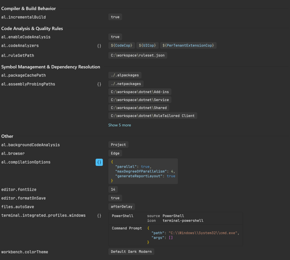
Task: Click the Other section heading
Action: pos(7,136)
